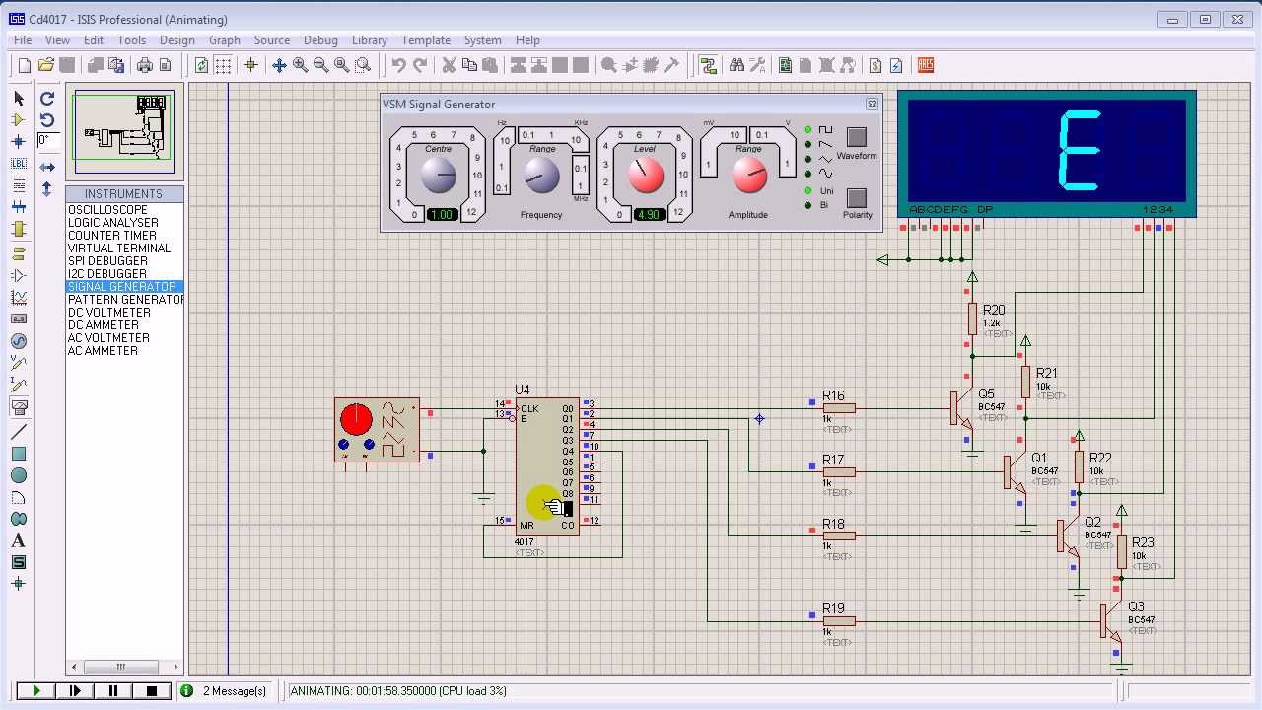The image size is (1262, 710).
Task: Click the Frequency Centre knob
Action: tap(439, 176)
